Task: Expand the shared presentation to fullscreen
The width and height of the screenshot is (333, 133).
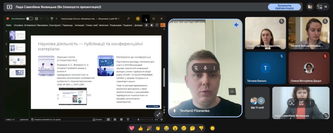Action: (x=158, y=114)
